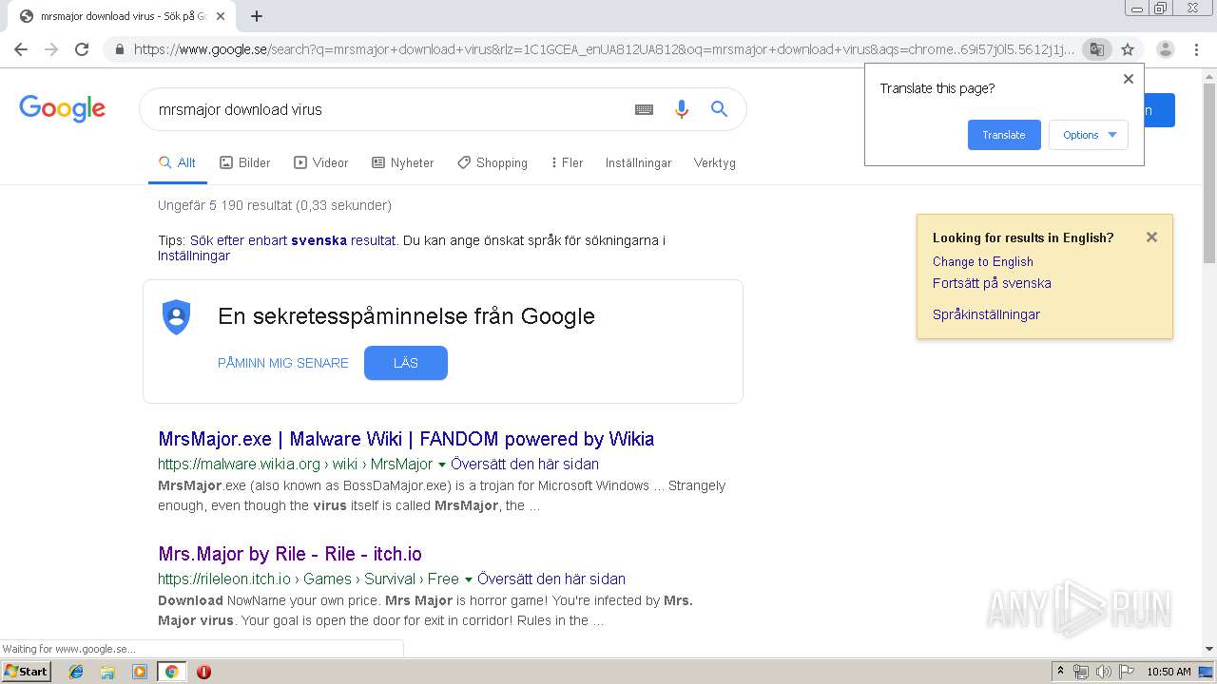This screenshot has height=684, width=1217.
Task: Bookmark this page with the star icon
Action: 1128,49
